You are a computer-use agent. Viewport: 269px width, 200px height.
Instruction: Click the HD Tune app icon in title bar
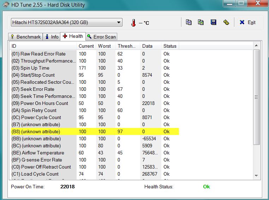click(x=6, y=5)
